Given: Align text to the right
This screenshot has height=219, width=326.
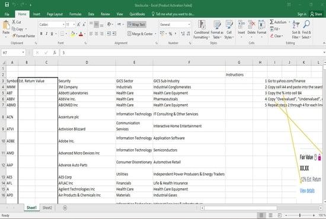Looking at the screenshot, I should pyautogui.click(x=101, y=34).
